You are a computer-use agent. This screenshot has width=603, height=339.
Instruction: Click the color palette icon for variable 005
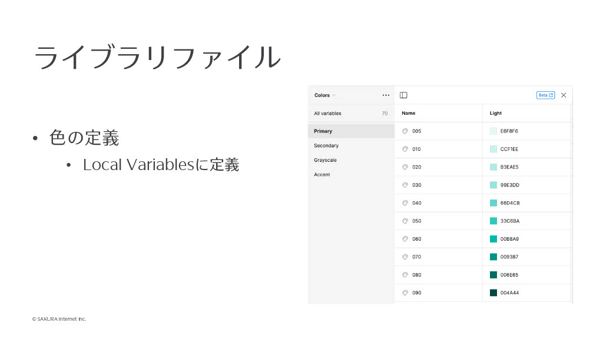pos(405,131)
